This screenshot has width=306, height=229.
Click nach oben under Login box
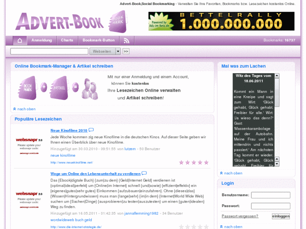(x=231, y=226)
